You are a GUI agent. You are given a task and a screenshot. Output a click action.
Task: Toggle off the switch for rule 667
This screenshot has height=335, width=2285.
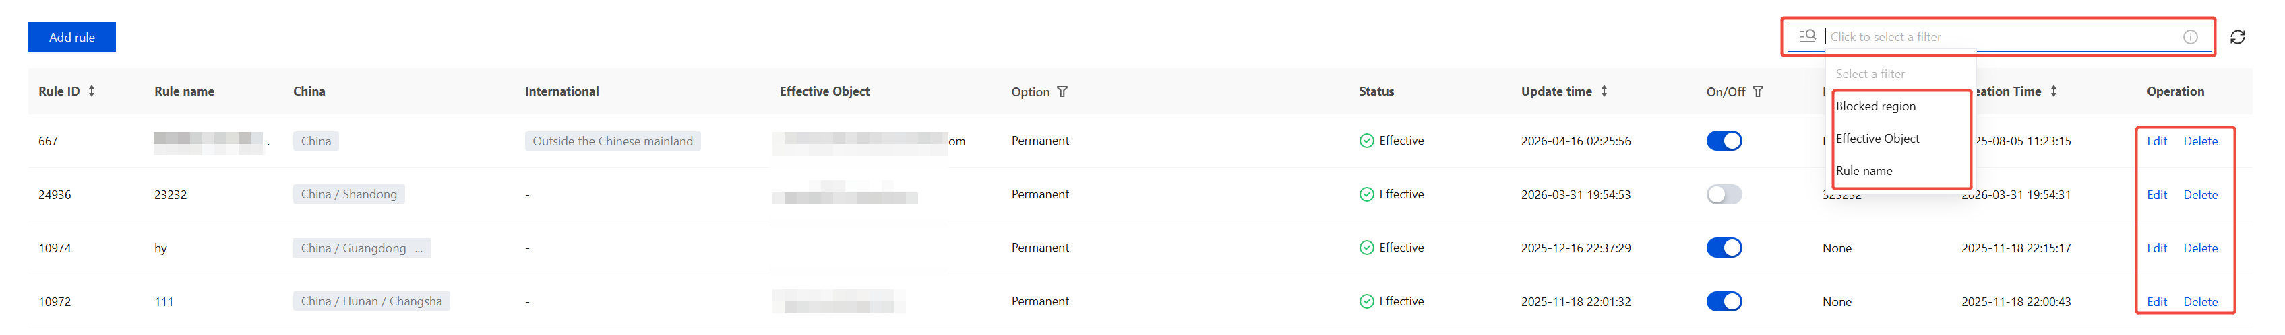tap(1724, 141)
